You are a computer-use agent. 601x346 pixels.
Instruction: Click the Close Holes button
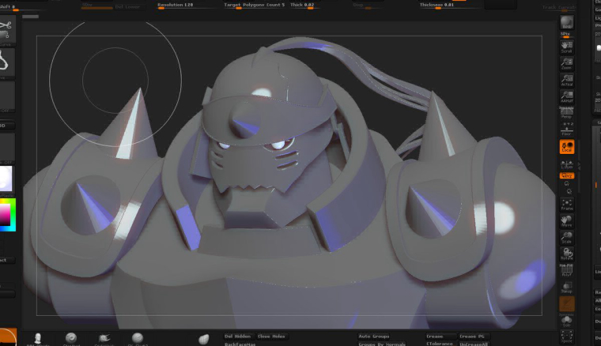tap(271, 337)
